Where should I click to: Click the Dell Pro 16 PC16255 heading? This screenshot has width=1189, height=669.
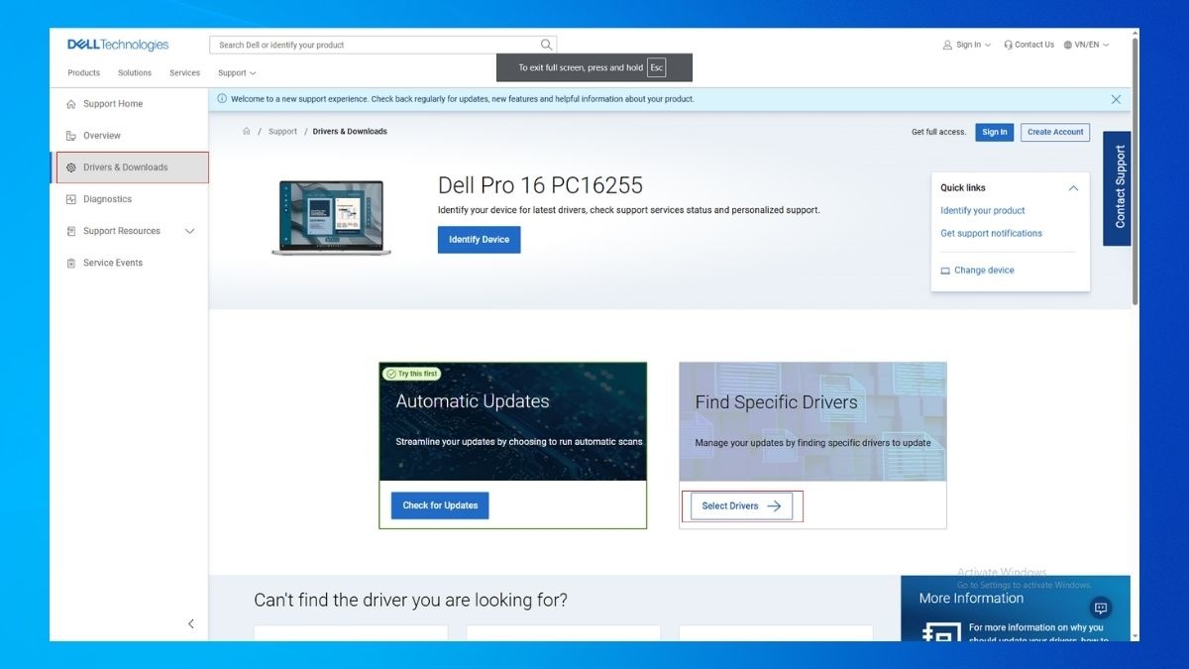coord(540,185)
